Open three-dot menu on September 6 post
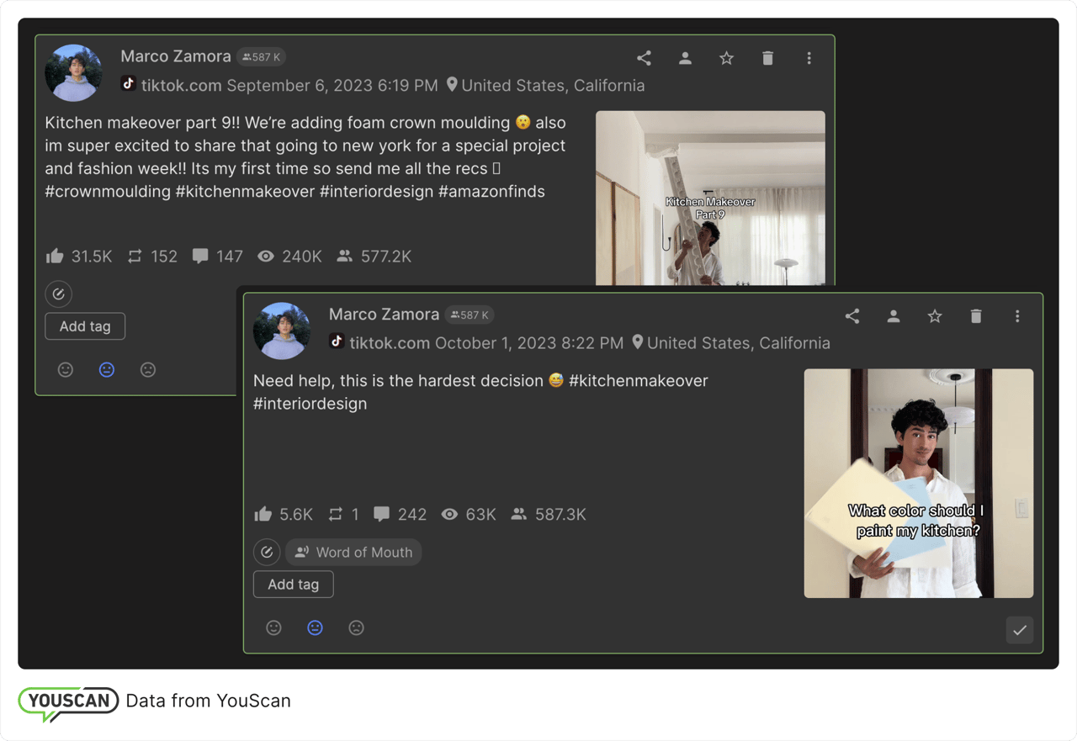 click(809, 58)
